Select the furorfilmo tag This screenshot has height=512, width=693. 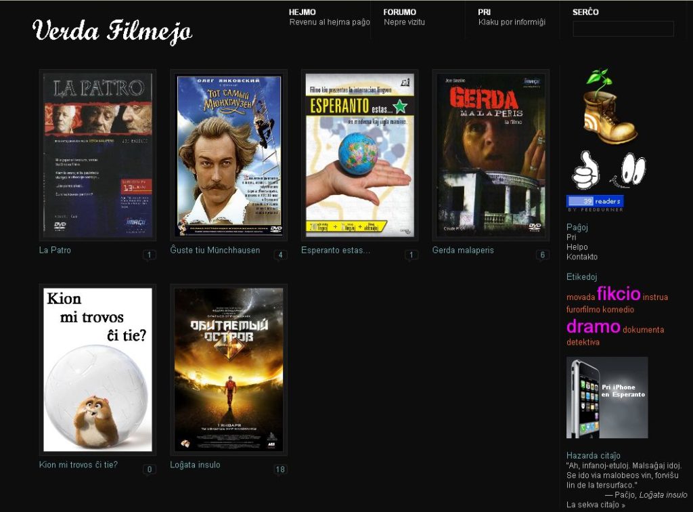[x=583, y=310]
